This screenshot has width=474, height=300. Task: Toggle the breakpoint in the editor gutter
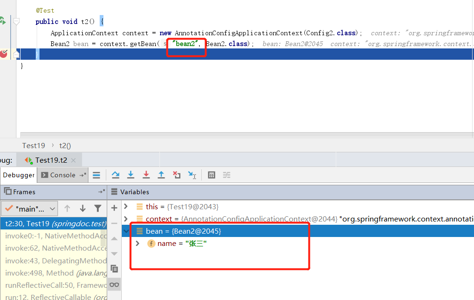click(4, 54)
